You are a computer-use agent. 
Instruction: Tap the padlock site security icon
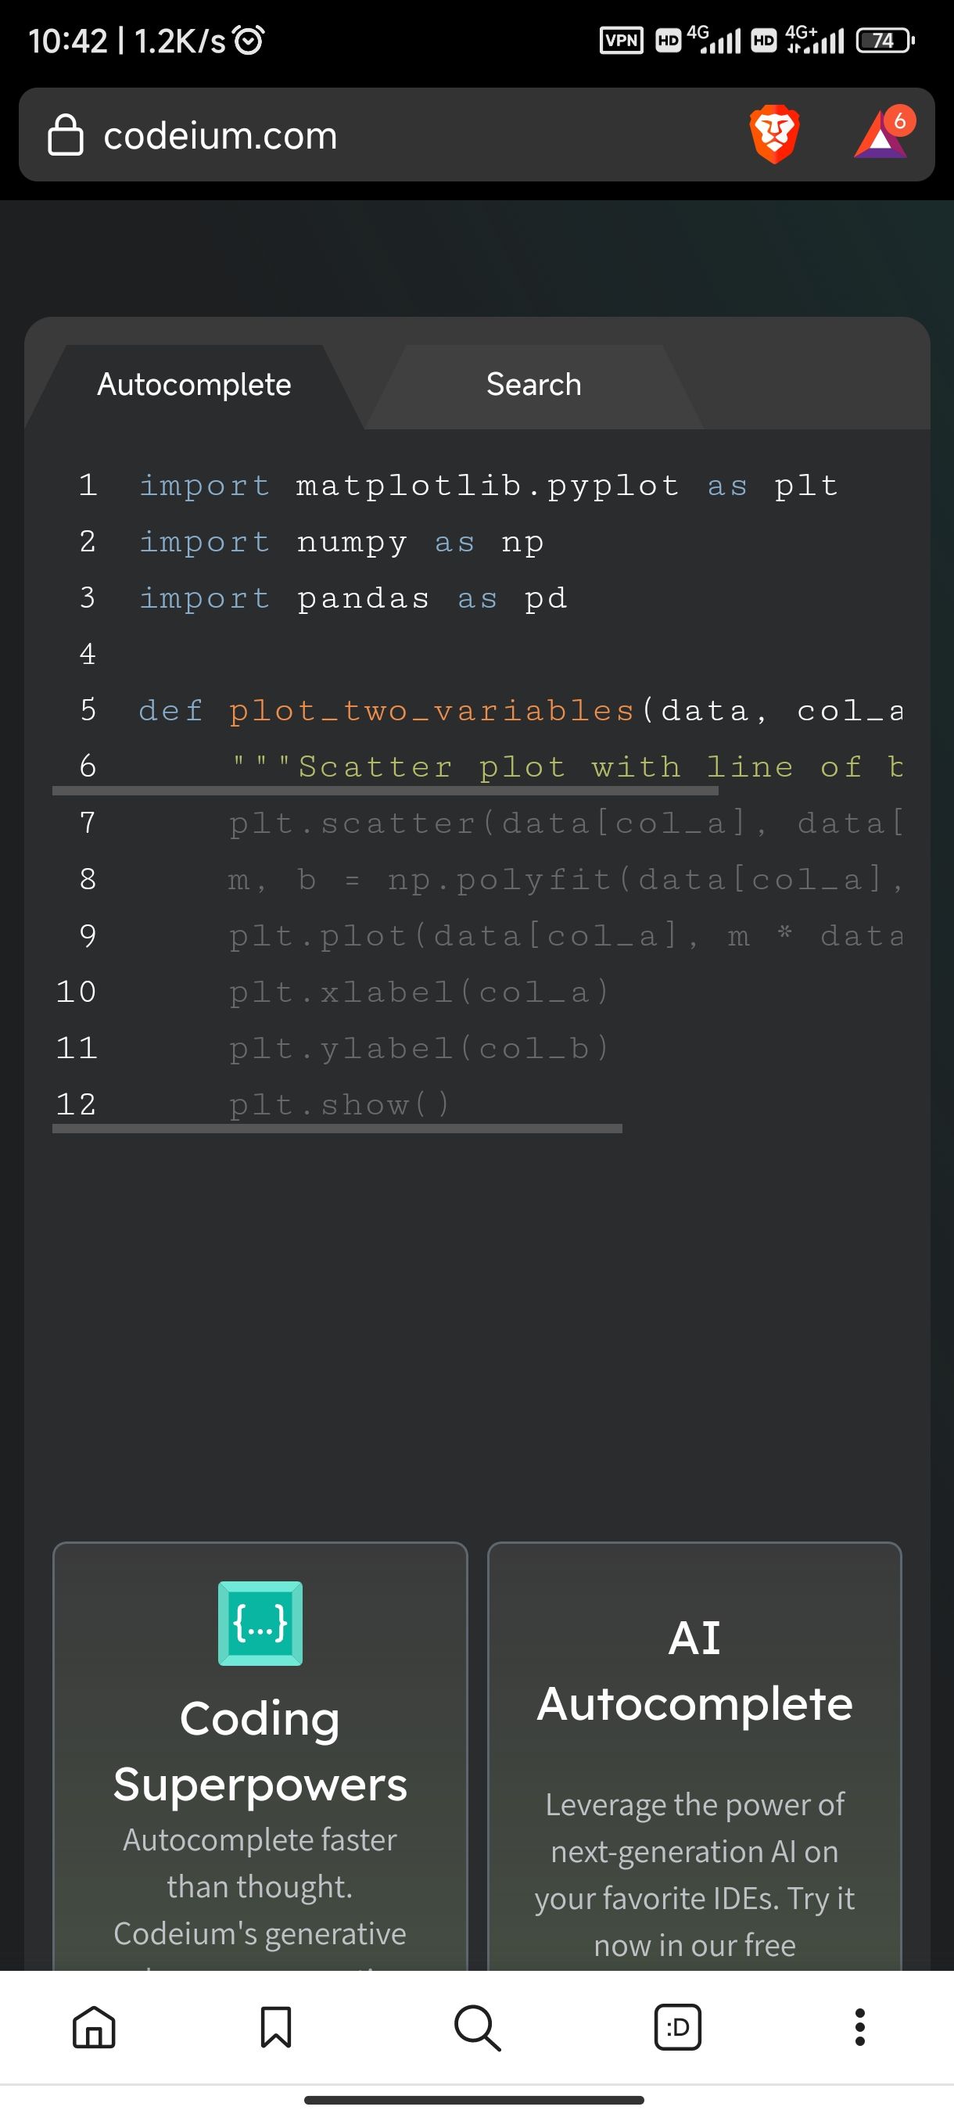(65, 135)
